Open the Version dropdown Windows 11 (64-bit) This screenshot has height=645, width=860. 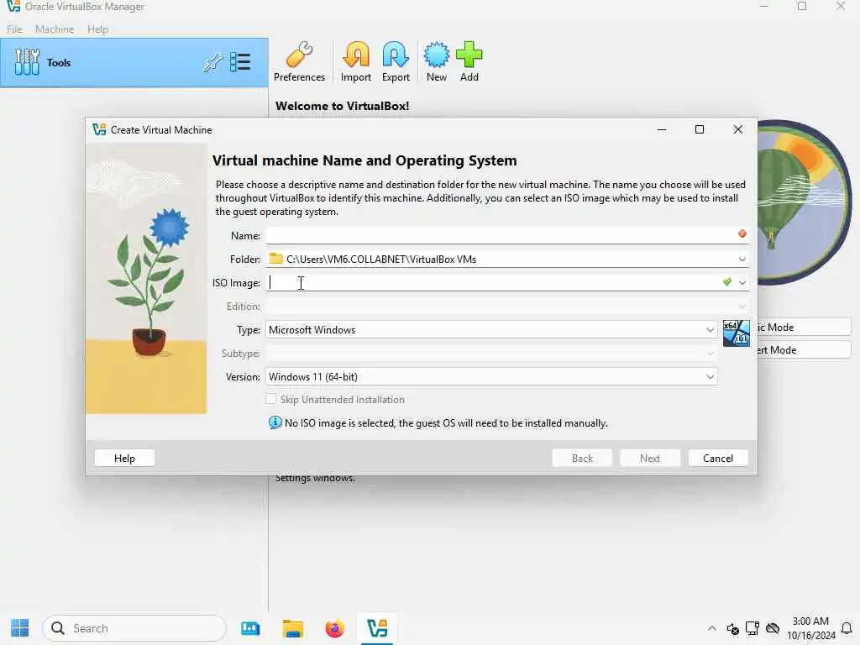pyautogui.click(x=491, y=377)
